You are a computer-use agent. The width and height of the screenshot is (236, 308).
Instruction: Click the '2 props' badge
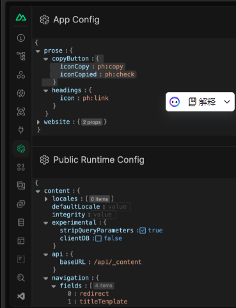91,122
